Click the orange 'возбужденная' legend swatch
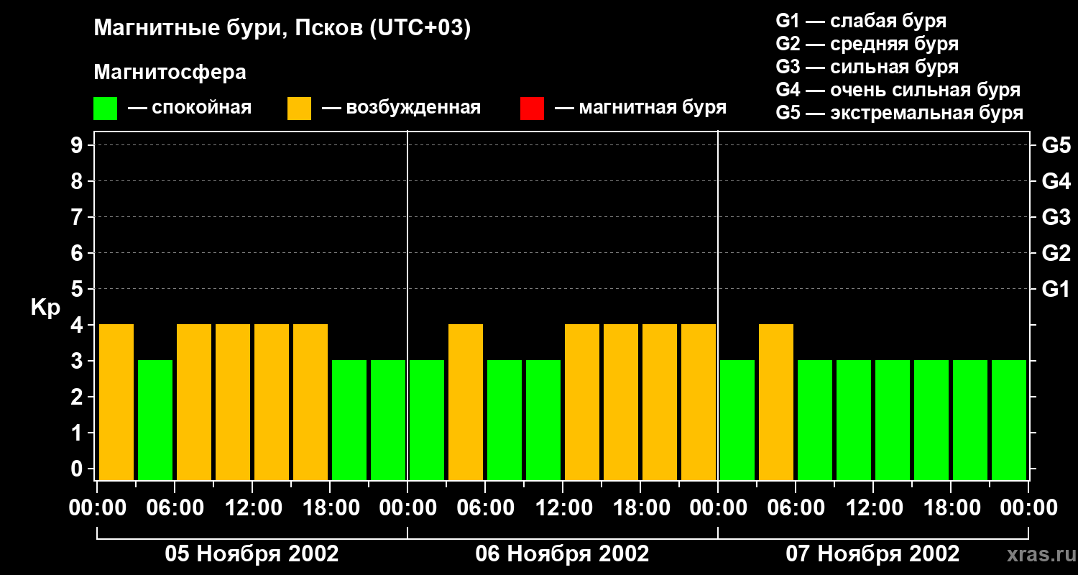 (x=299, y=109)
